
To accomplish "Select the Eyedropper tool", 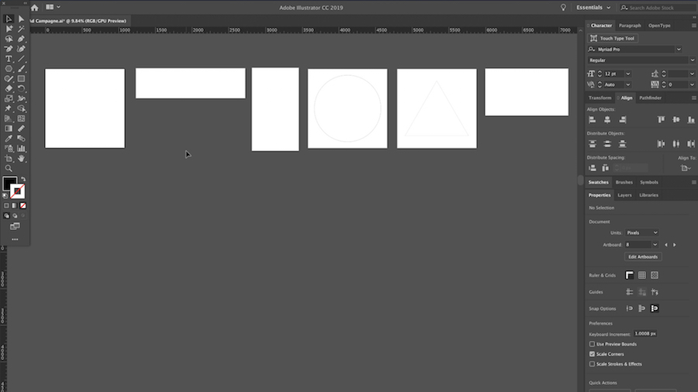I will point(9,139).
